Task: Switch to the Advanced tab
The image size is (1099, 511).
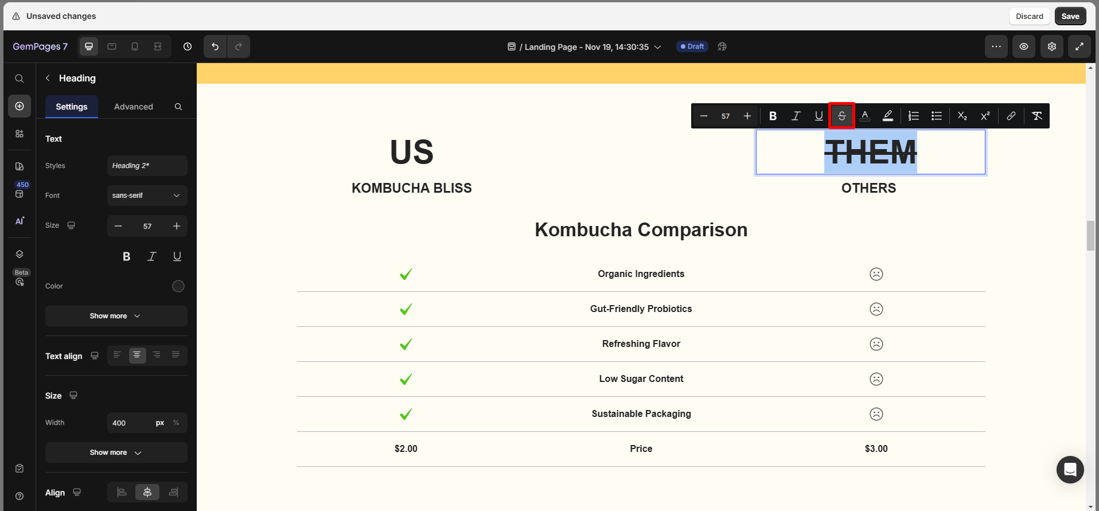Action: pyautogui.click(x=133, y=107)
